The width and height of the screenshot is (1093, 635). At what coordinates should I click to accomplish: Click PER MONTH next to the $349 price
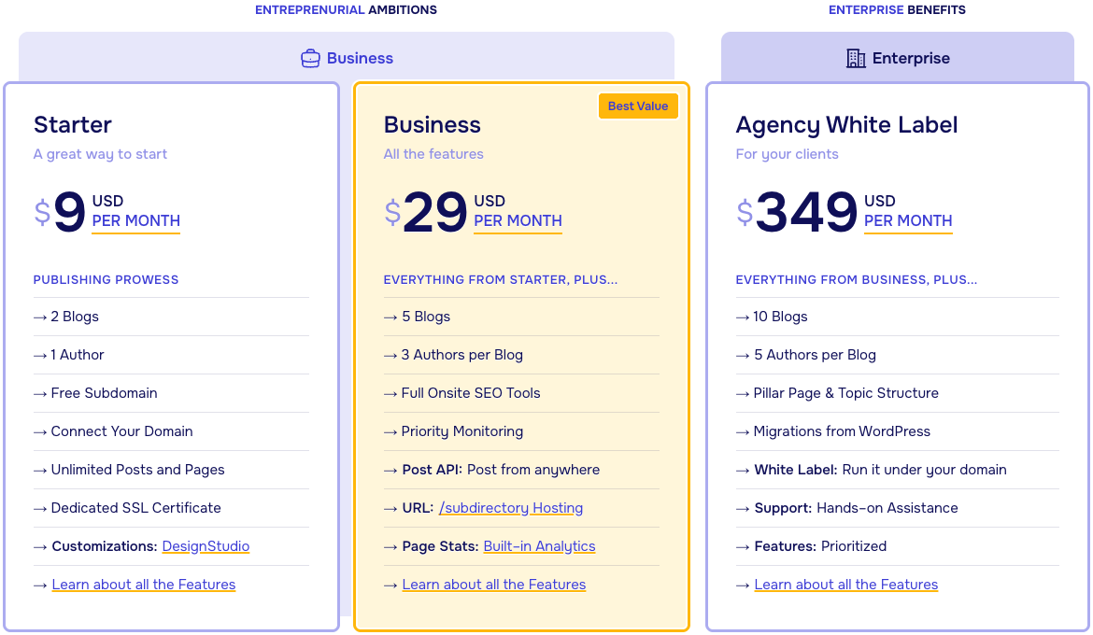[x=908, y=221]
